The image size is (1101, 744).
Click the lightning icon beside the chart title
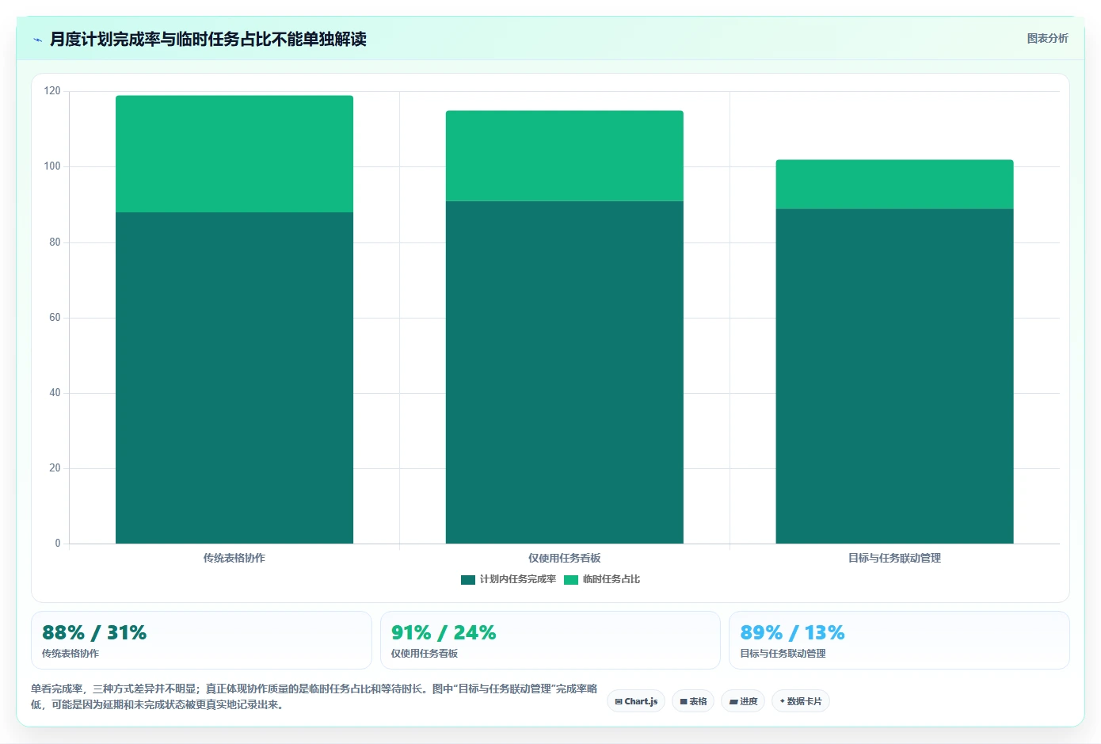click(x=37, y=40)
